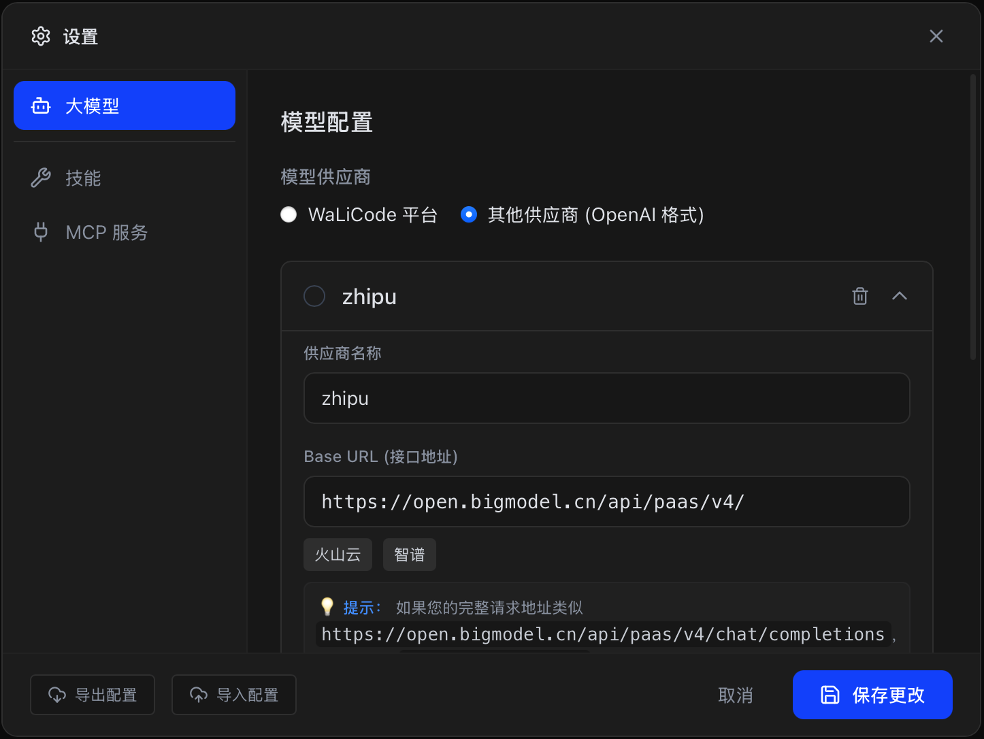Click the 供应商名称 input field
The height and width of the screenshot is (739, 984).
click(606, 398)
